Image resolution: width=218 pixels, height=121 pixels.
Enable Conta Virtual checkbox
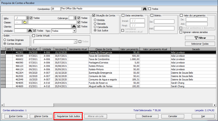[x=33, y=36]
